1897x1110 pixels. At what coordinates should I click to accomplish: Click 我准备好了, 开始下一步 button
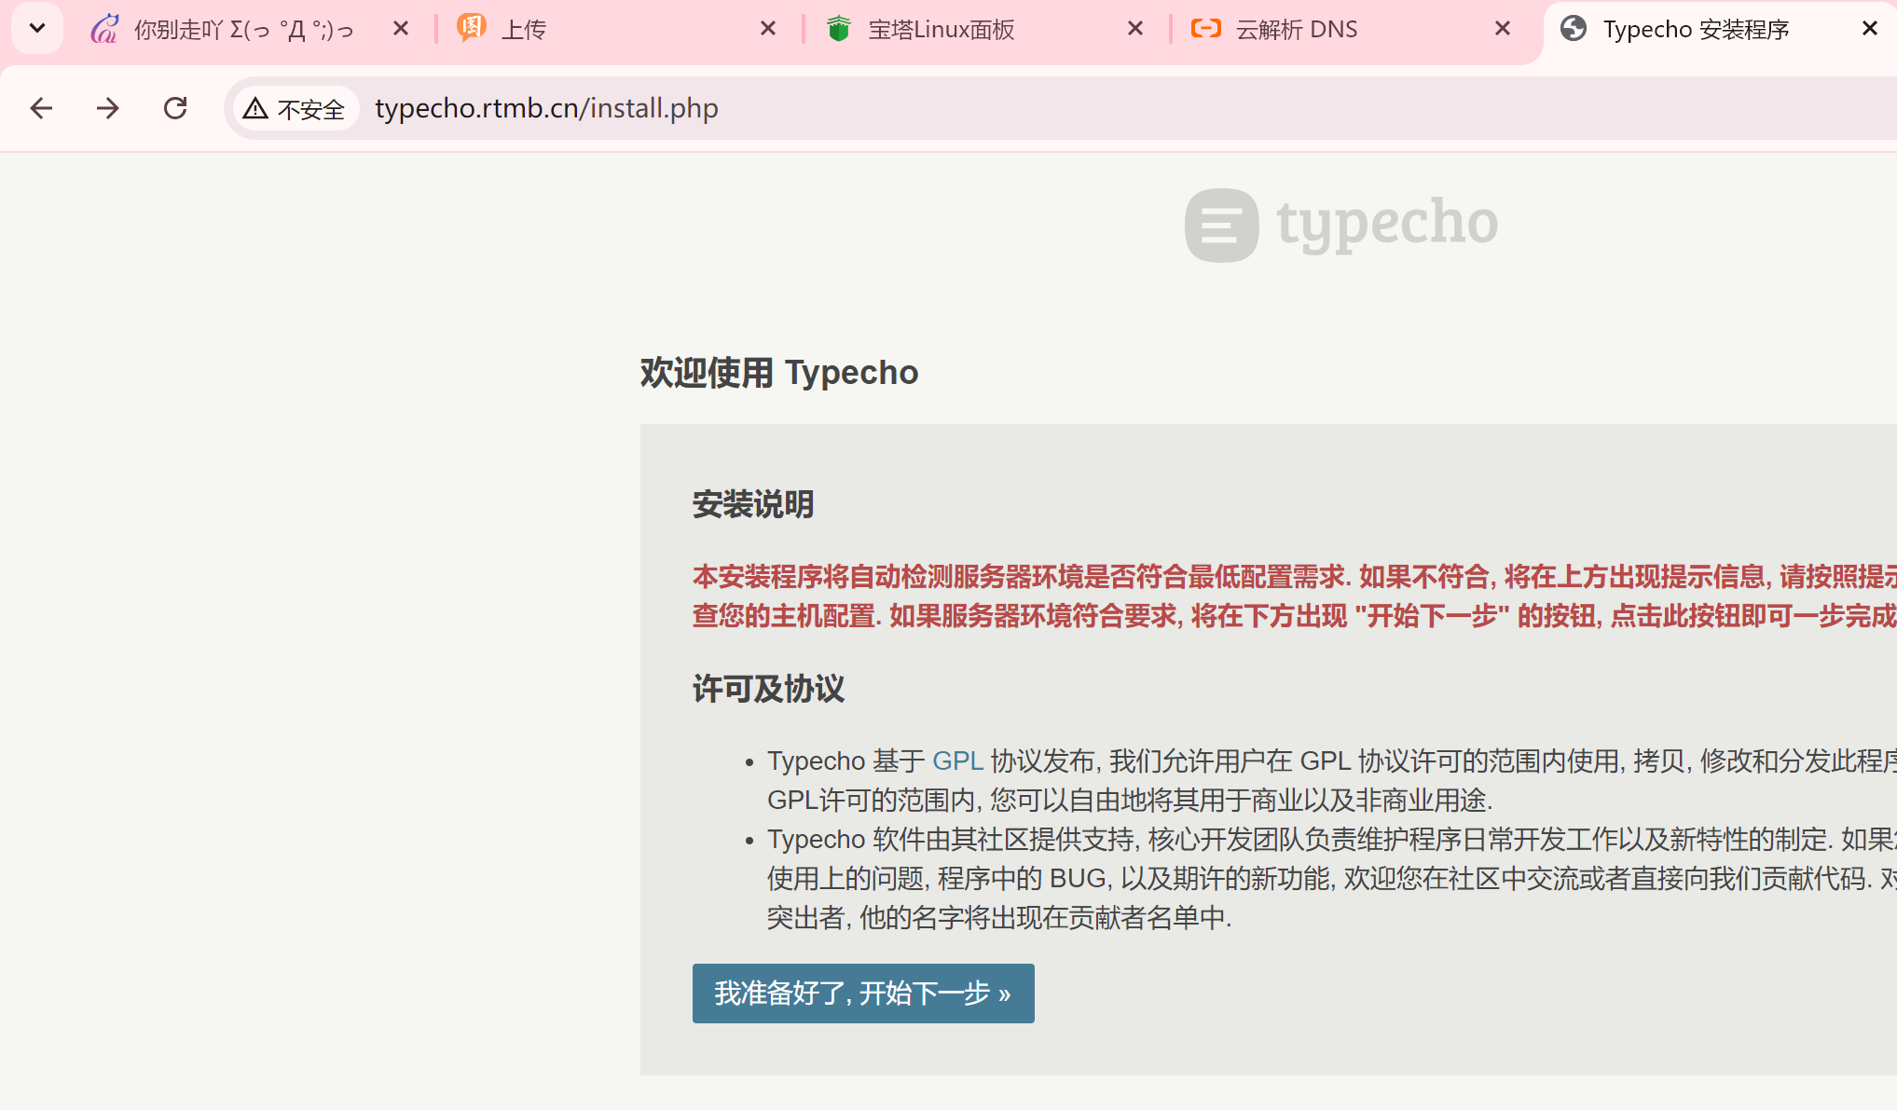tap(862, 993)
